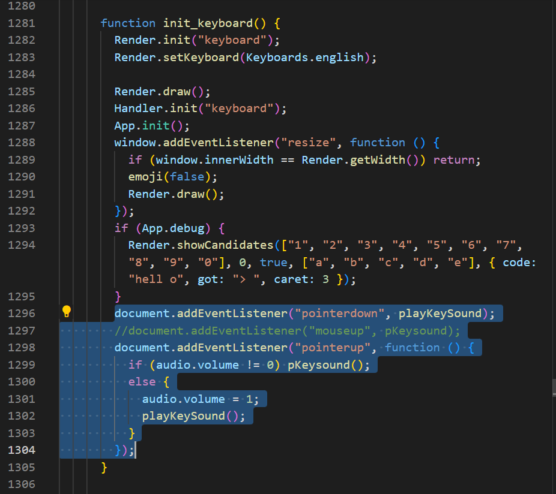Click Render.draw() on line 1291
This screenshot has height=494, width=556.
(177, 194)
